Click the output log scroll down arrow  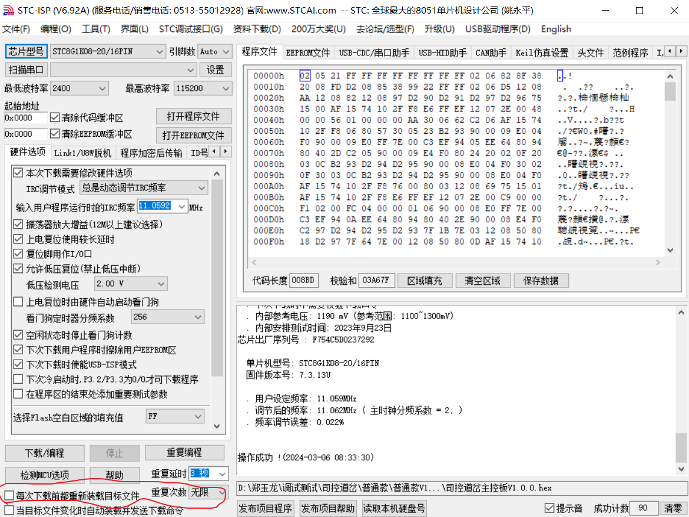pyautogui.click(x=681, y=469)
